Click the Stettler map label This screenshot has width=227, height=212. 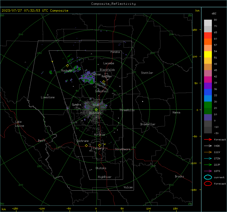(x=147, y=73)
